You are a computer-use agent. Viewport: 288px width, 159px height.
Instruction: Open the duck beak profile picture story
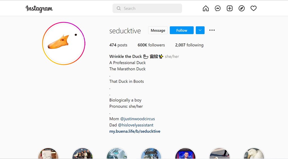pyautogui.click(x=64, y=43)
